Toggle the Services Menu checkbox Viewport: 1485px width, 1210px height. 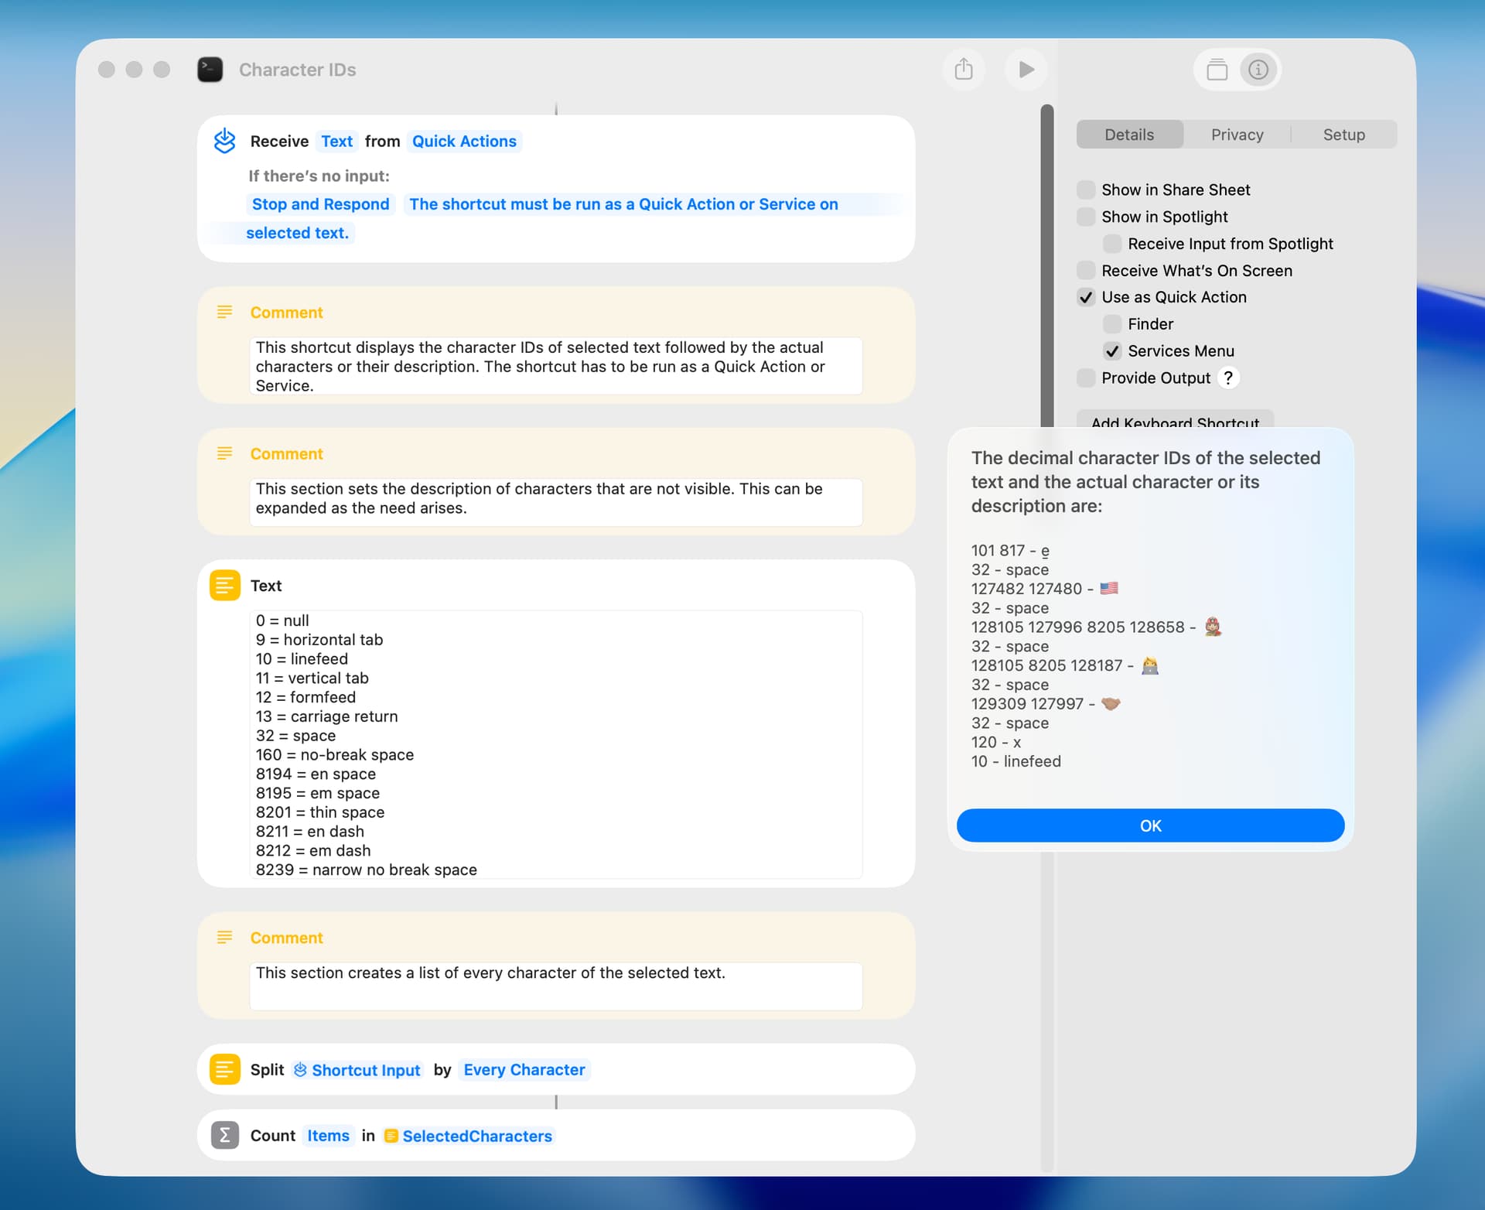click(1112, 351)
